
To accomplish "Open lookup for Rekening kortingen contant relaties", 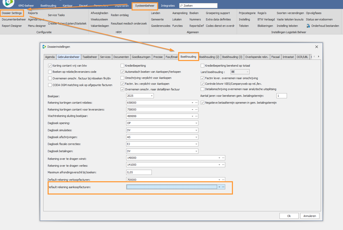I will click(x=196, y=103).
